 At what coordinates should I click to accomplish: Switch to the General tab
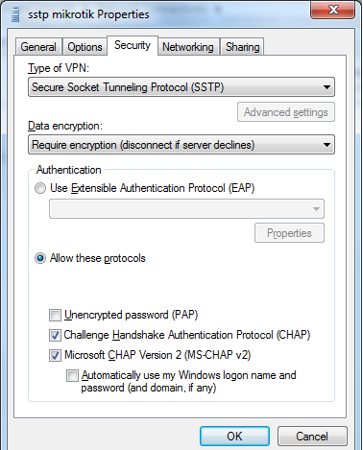(x=38, y=47)
